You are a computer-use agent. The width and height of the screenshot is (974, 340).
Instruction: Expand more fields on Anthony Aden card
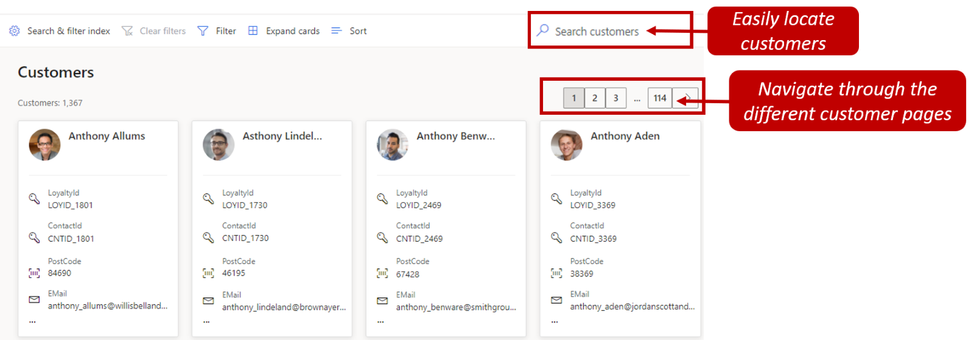point(555,321)
